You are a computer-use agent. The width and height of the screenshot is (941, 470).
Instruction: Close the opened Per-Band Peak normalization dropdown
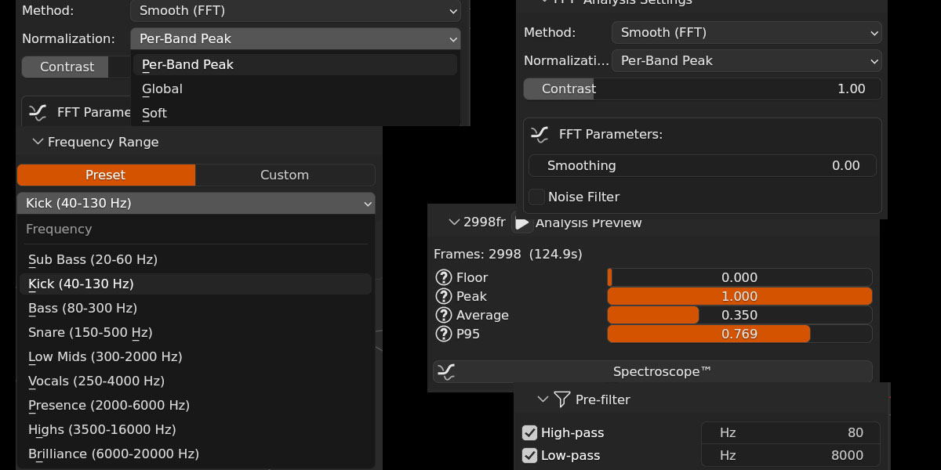(295, 38)
